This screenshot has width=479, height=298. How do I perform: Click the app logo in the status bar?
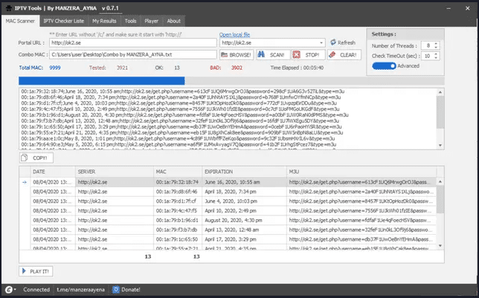click(10, 289)
